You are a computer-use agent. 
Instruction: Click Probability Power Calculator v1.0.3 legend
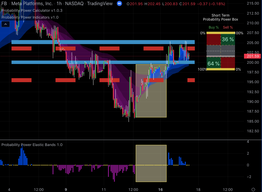pyautogui.click(x=28, y=10)
